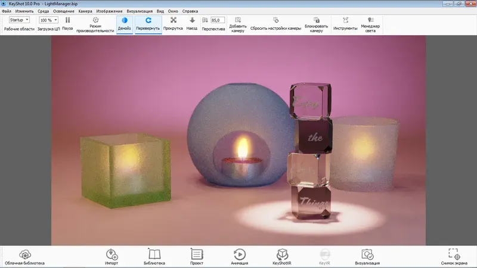Screen dimensions: 477x268
Task: Toggle Блокировать камеру lock
Action: click(317, 24)
